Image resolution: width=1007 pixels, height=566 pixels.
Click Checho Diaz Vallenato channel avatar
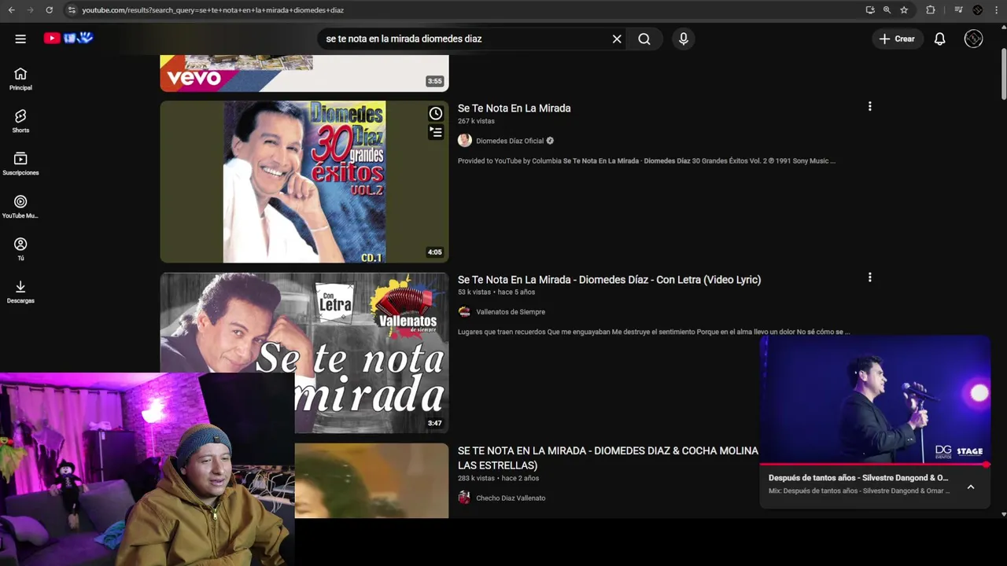click(464, 498)
